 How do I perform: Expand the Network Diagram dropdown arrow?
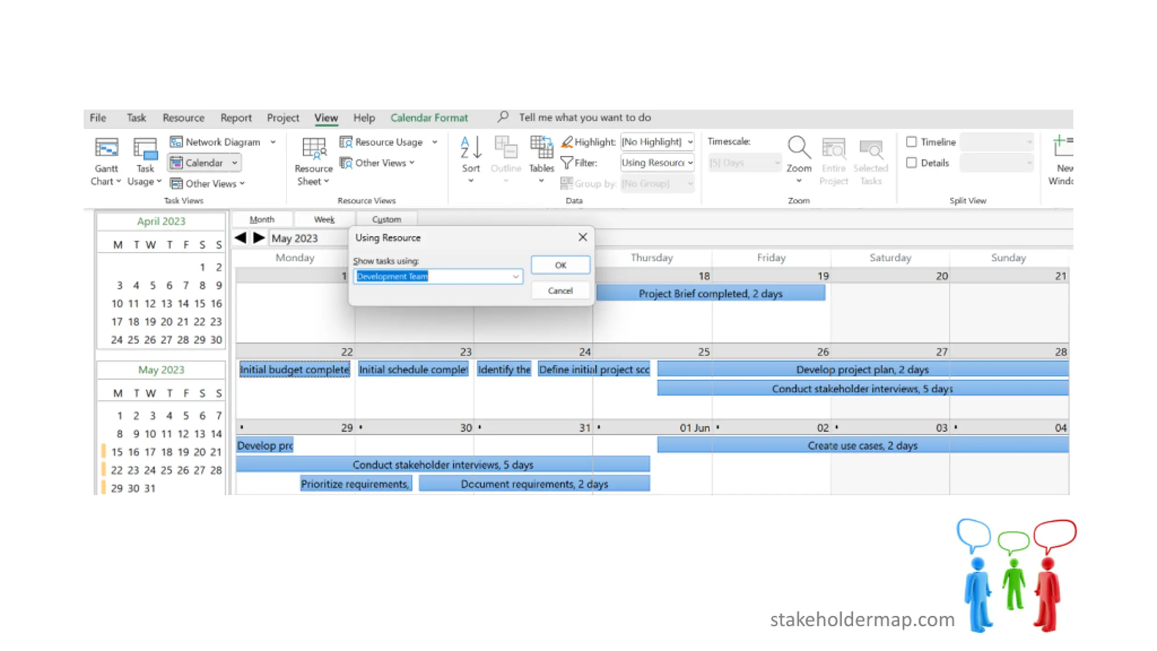point(273,142)
